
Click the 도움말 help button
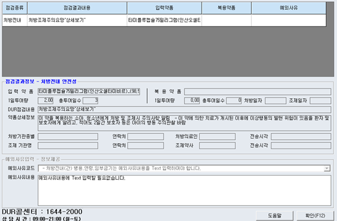coord(275,215)
